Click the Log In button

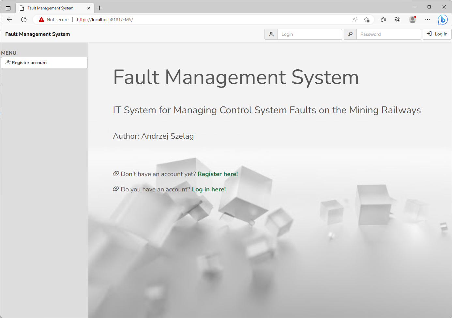[437, 34]
